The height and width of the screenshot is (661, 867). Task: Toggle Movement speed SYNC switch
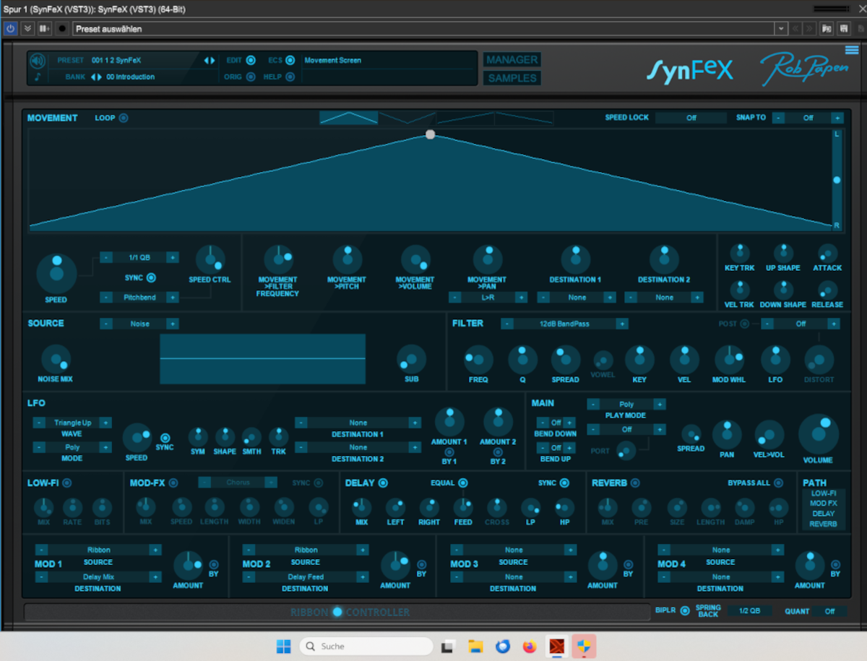pyautogui.click(x=151, y=277)
